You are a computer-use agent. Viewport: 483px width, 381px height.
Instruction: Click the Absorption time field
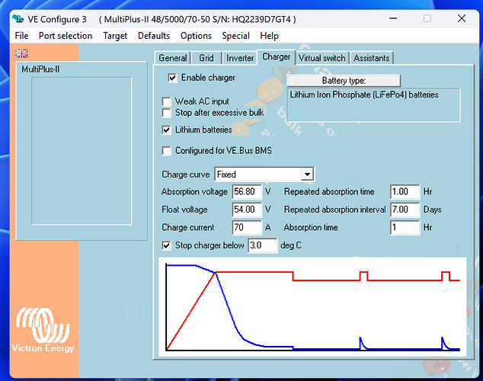(405, 227)
